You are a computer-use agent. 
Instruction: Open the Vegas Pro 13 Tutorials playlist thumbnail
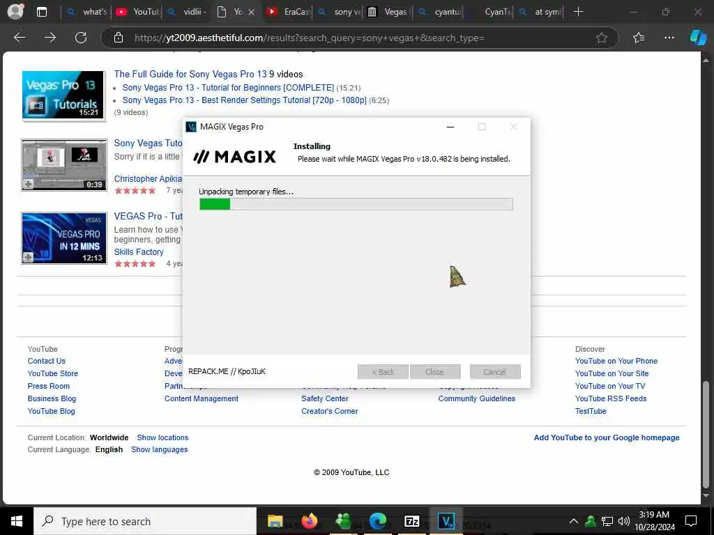pyautogui.click(x=63, y=95)
